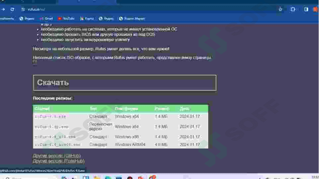Click the Платформа column header
This screenshot has width=319, height=179.
coord(126,109)
